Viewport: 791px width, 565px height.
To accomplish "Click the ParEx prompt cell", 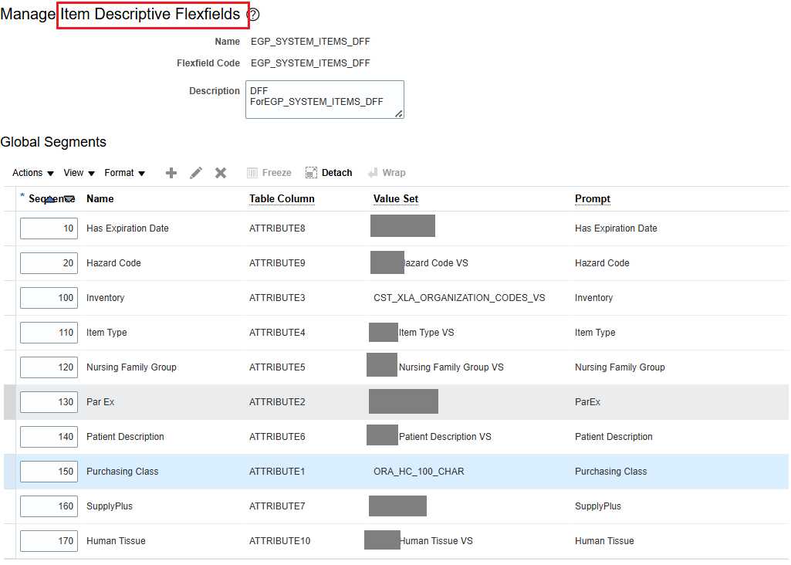I will click(588, 403).
